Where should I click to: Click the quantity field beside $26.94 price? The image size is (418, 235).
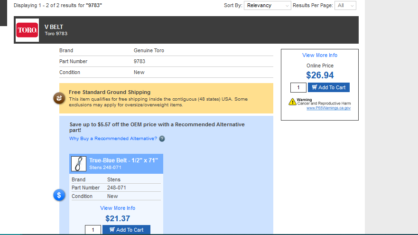pyautogui.click(x=298, y=87)
